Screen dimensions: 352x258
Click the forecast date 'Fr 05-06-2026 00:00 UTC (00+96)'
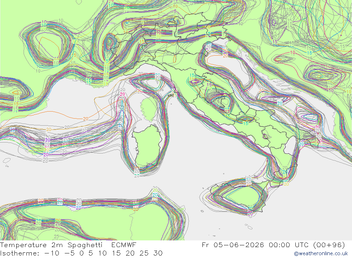pos(273,245)
